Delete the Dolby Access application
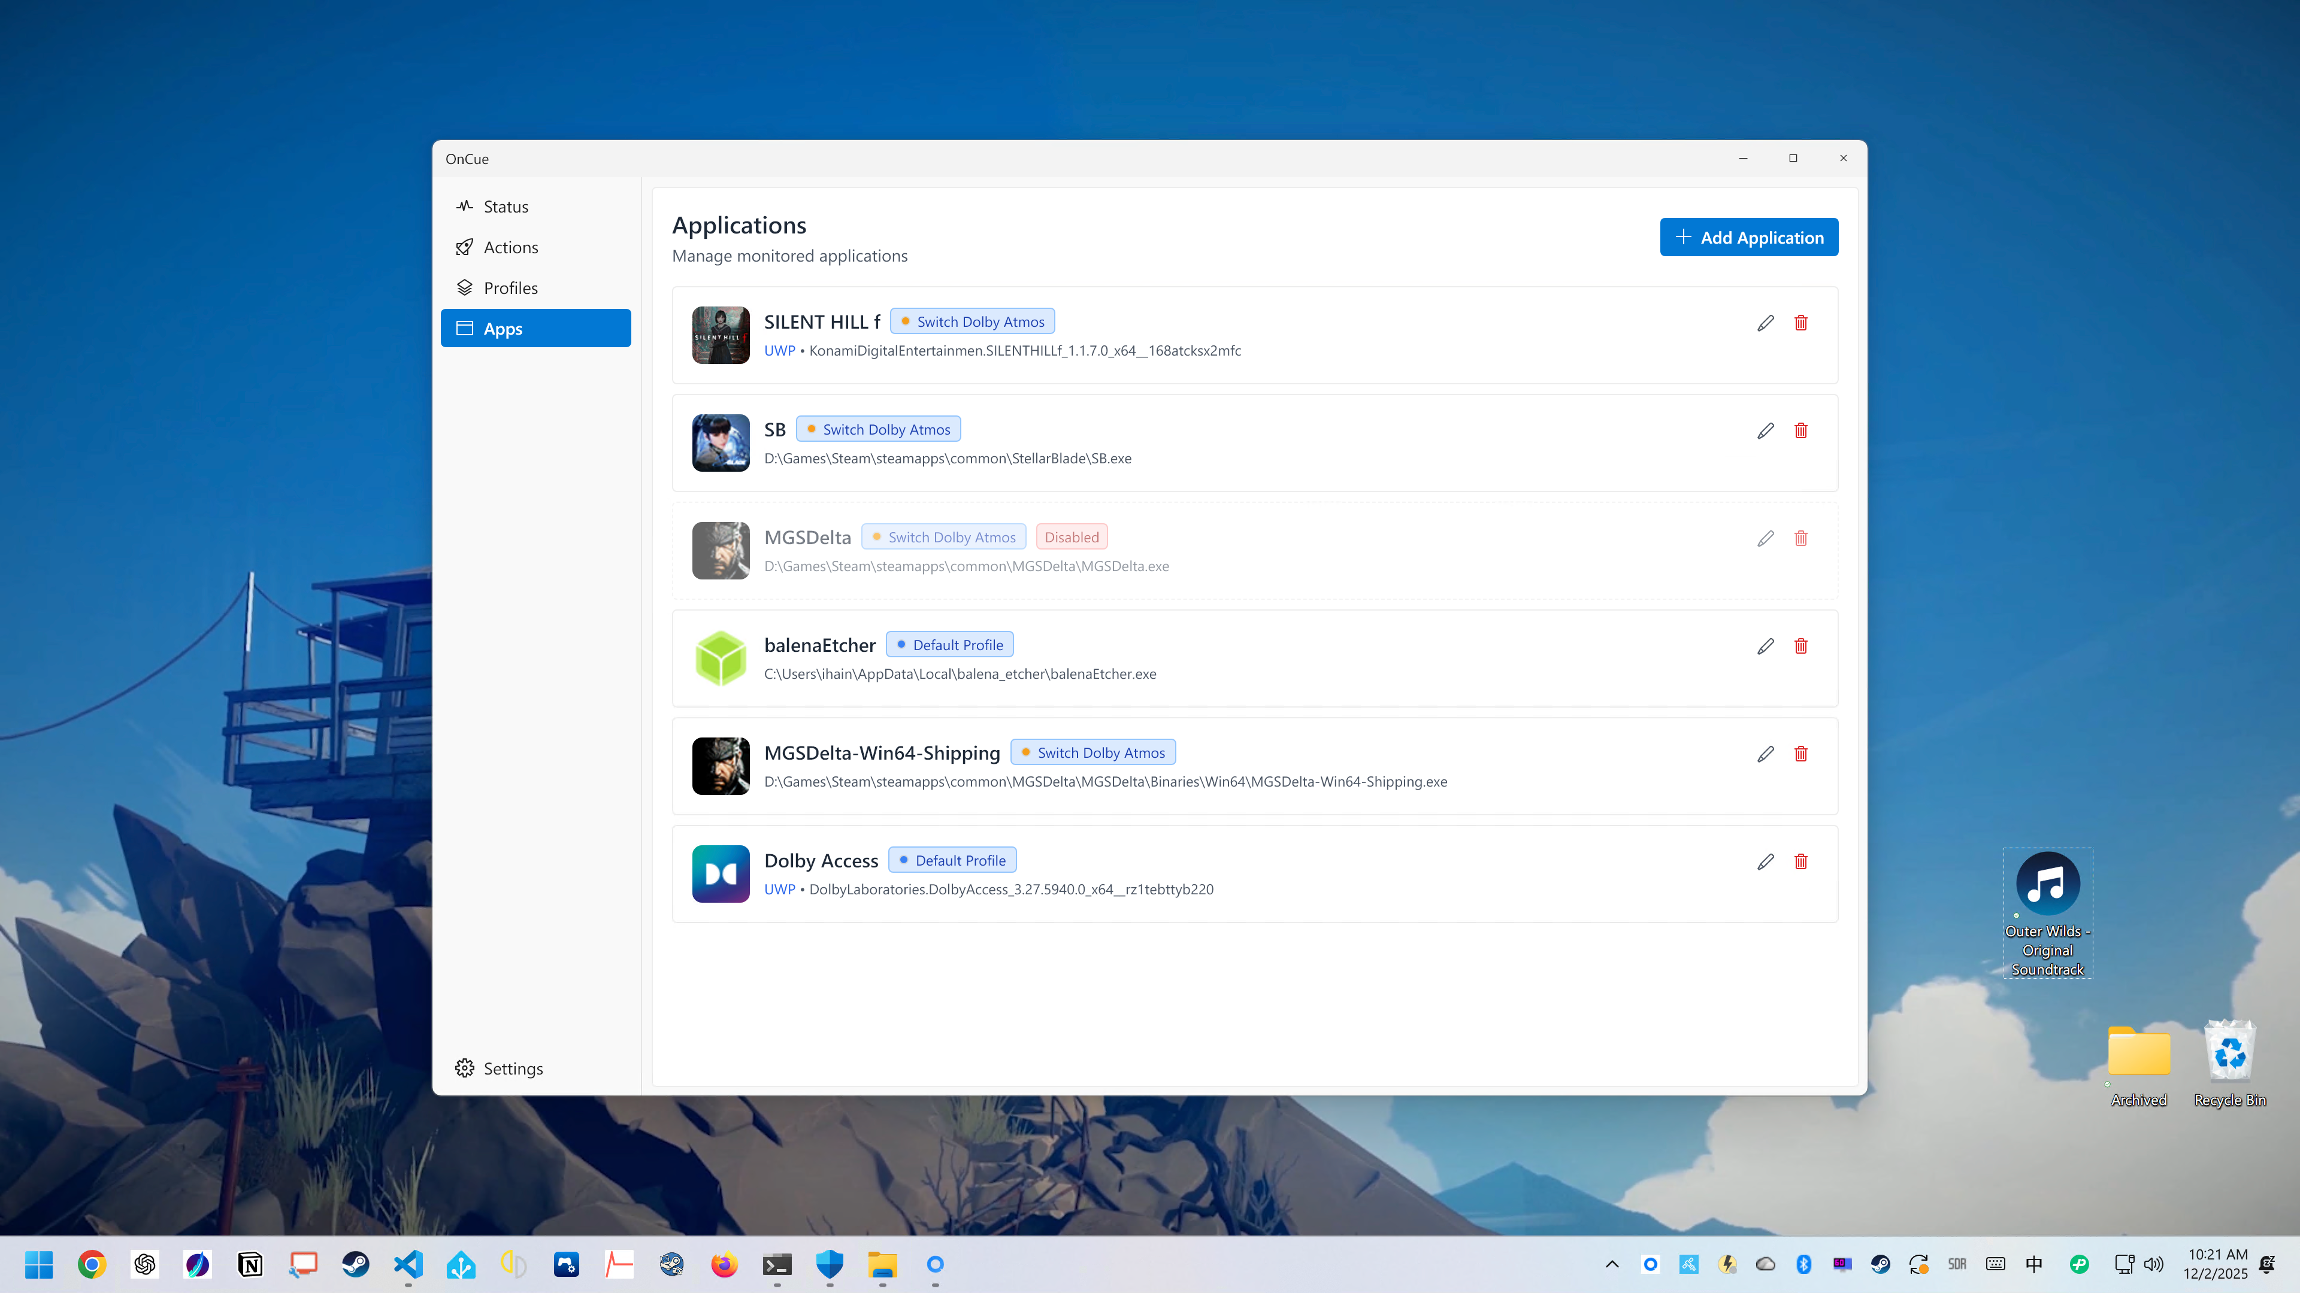The width and height of the screenshot is (2300, 1293). tap(1800, 862)
